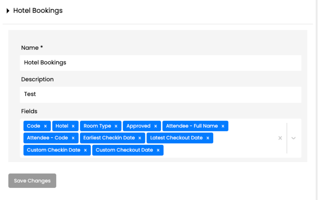
Task: Remove the Room Type field tag
Action: pos(116,126)
